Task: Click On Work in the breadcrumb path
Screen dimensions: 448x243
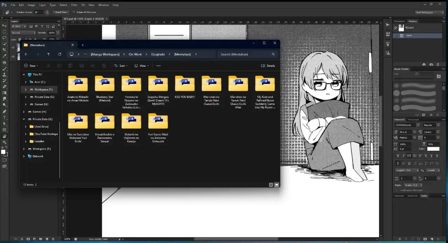Action: 135,54
